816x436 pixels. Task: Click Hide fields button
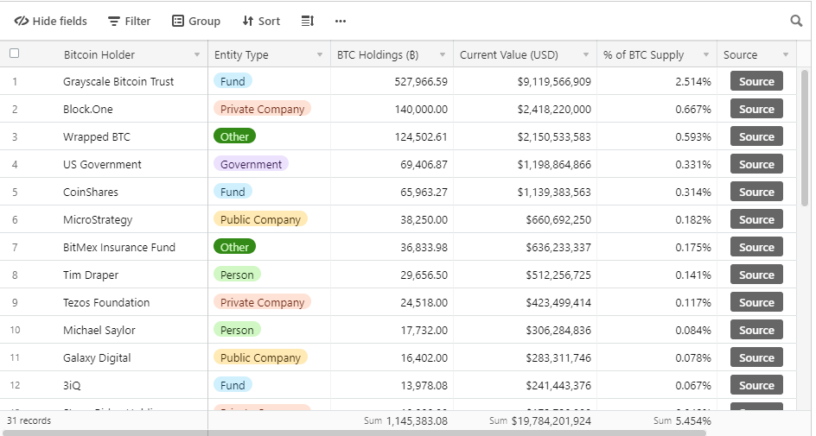(50, 21)
